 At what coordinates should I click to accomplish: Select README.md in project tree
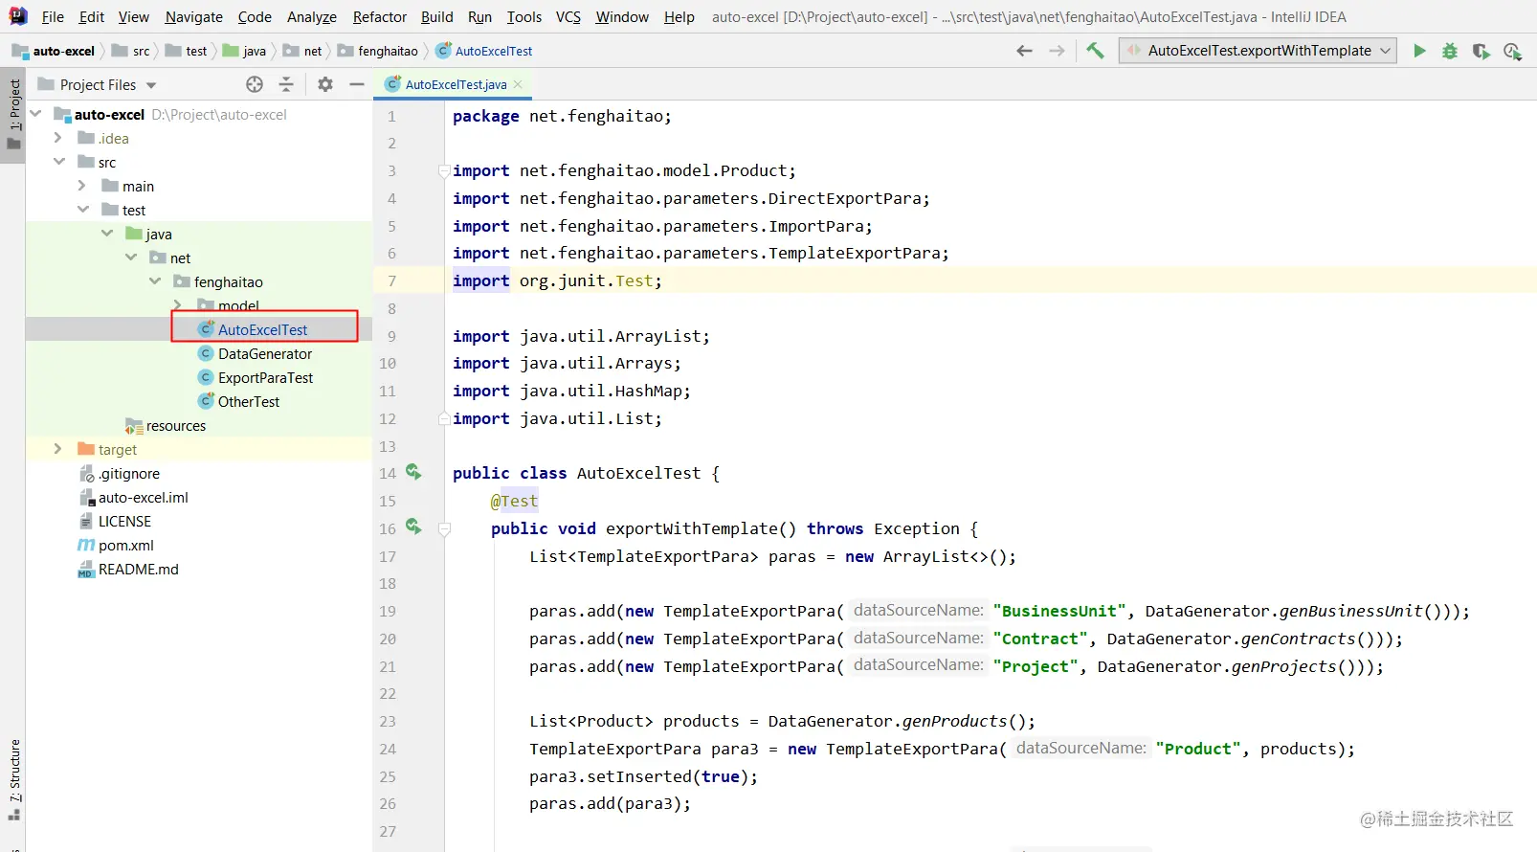pyautogui.click(x=138, y=569)
